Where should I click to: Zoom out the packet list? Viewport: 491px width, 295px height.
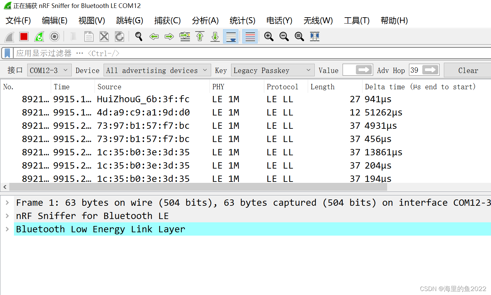tap(284, 37)
